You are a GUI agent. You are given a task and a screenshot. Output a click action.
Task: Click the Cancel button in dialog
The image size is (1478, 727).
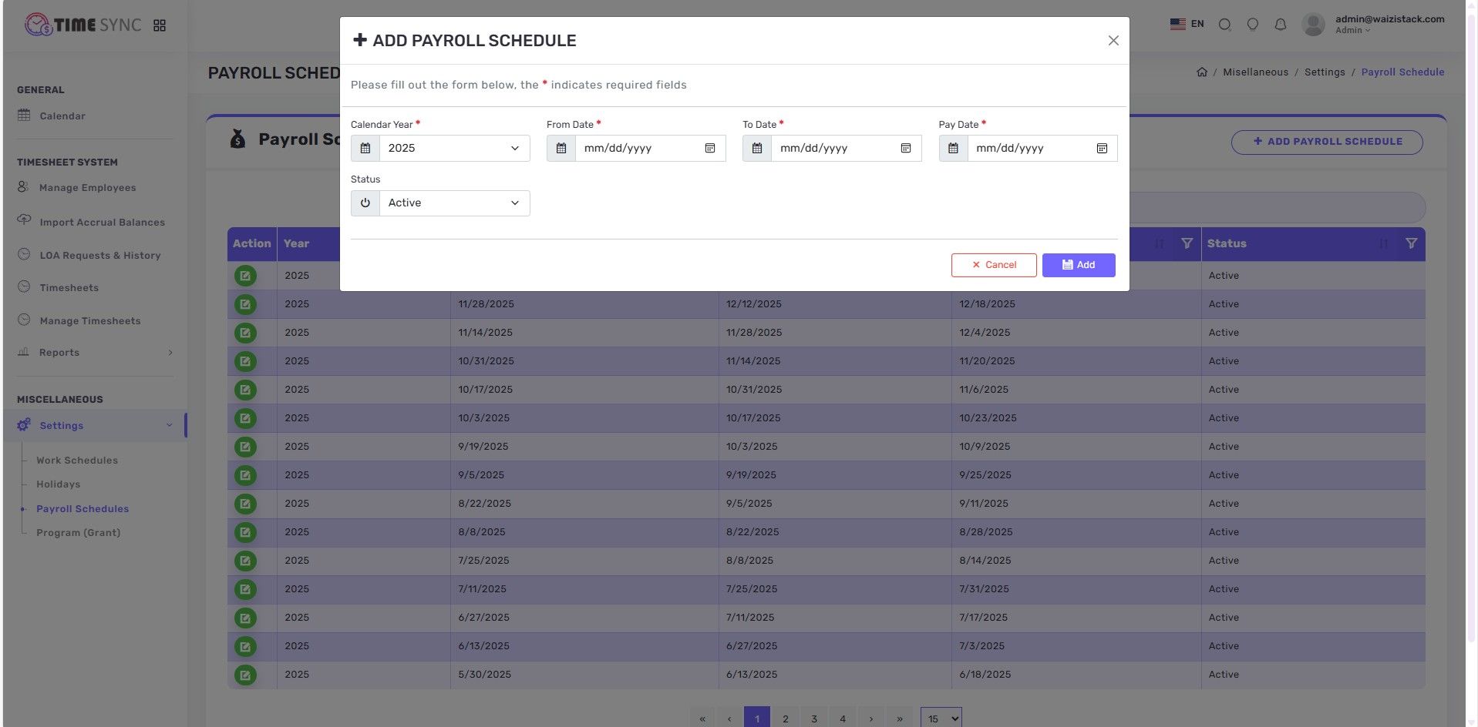(x=993, y=265)
